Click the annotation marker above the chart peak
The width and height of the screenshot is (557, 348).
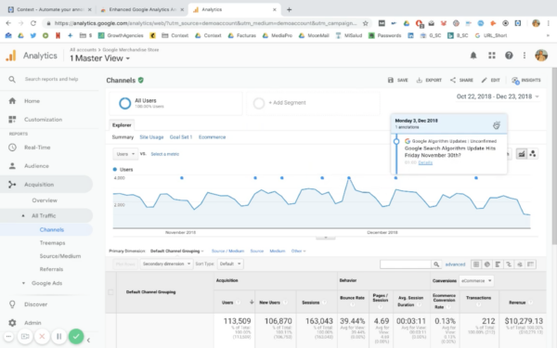[x=349, y=177]
